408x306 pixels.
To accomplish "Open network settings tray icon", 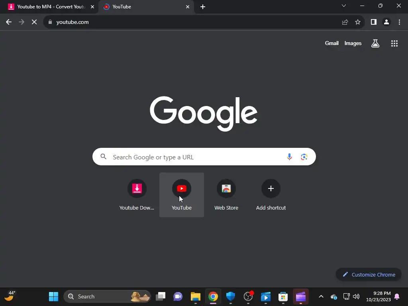I will (346, 296).
